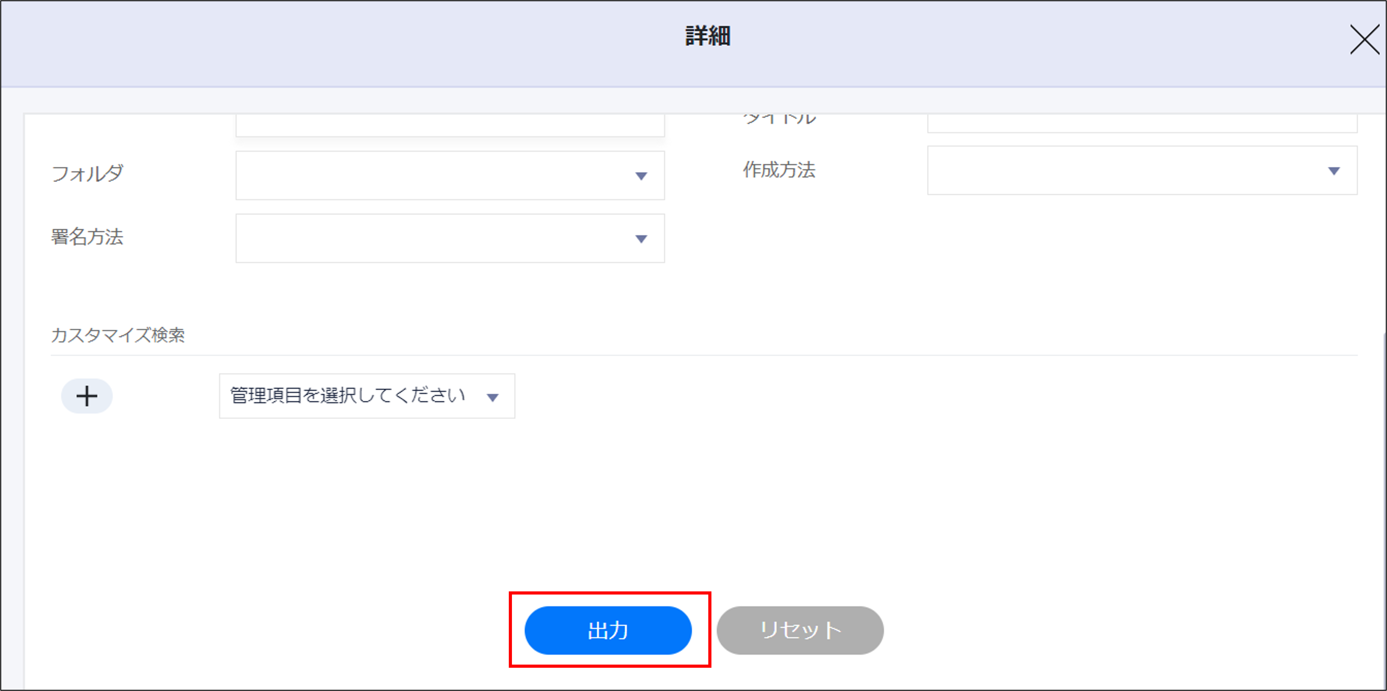The height and width of the screenshot is (691, 1387).
Task: Click the フォルダ field label
Action: [87, 174]
